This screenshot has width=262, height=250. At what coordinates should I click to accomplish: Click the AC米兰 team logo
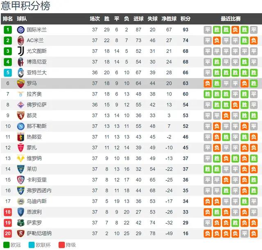click(x=21, y=41)
